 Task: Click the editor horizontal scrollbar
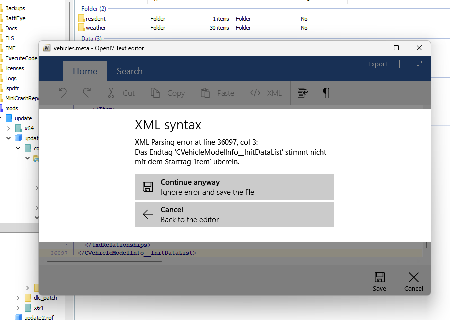click(x=105, y=261)
